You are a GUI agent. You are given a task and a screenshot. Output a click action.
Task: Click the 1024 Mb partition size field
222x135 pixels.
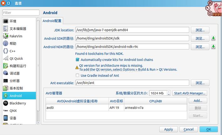(x=158, y=93)
